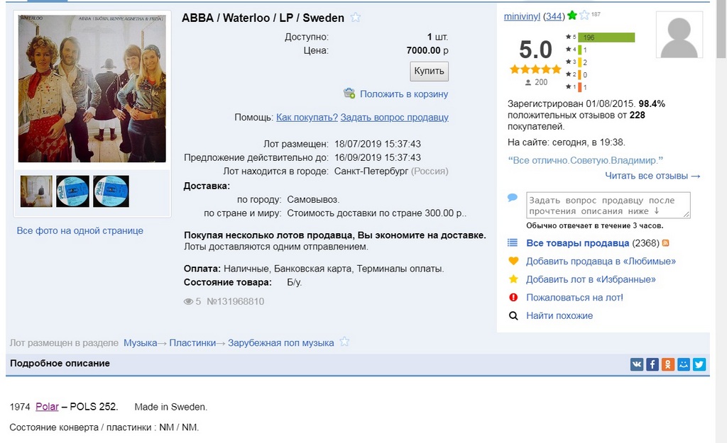Click the VK share icon
This screenshot has height=443, width=727.
(x=637, y=364)
